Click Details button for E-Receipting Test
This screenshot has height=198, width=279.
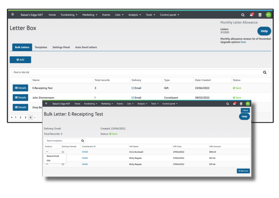coord(20,88)
